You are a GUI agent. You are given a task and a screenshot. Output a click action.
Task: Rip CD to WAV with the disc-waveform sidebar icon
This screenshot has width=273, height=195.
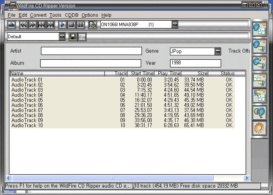click(x=259, y=29)
